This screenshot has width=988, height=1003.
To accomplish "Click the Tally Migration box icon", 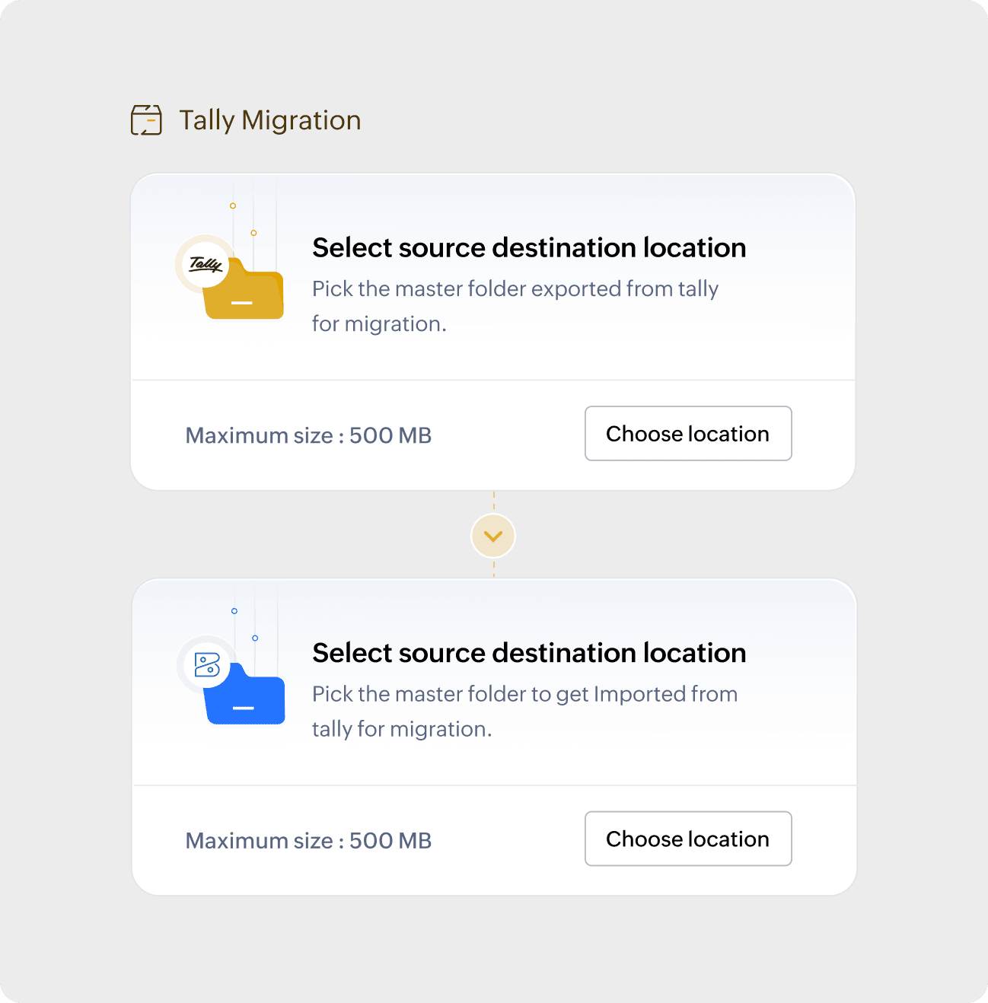I will [x=146, y=120].
